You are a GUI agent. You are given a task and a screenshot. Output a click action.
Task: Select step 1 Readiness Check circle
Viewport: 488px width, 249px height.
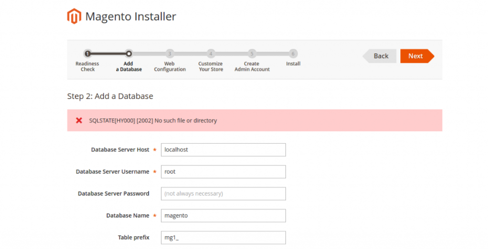coord(88,54)
